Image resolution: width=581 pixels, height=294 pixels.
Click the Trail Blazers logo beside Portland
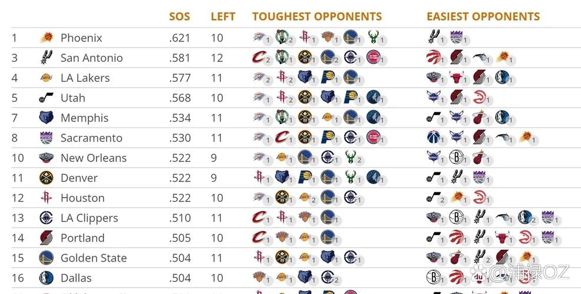[x=46, y=238]
